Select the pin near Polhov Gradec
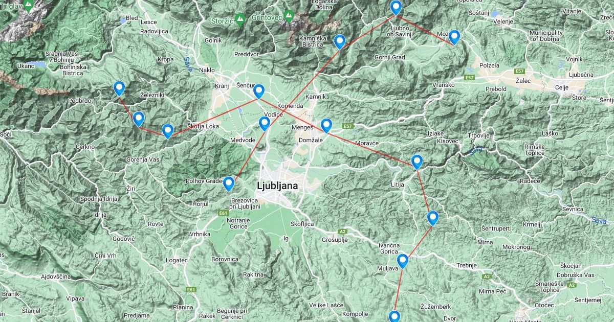The width and height of the screenshot is (614, 322). [x=228, y=183]
